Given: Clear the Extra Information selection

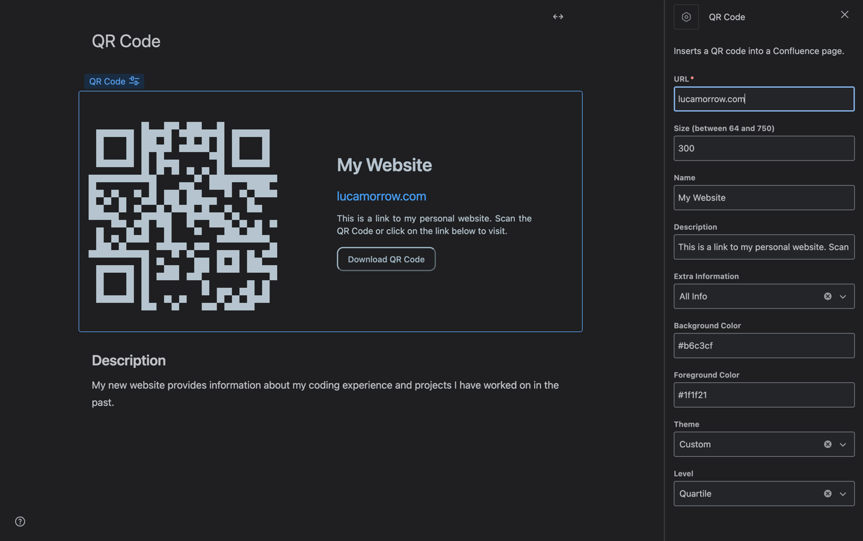Looking at the screenshot, I should pyautogui.click(x=828, y=296).
